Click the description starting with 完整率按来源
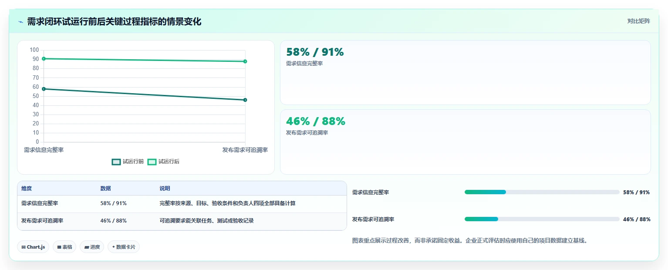This screenshot has width=668, height=270. click(x=227, y=203)
